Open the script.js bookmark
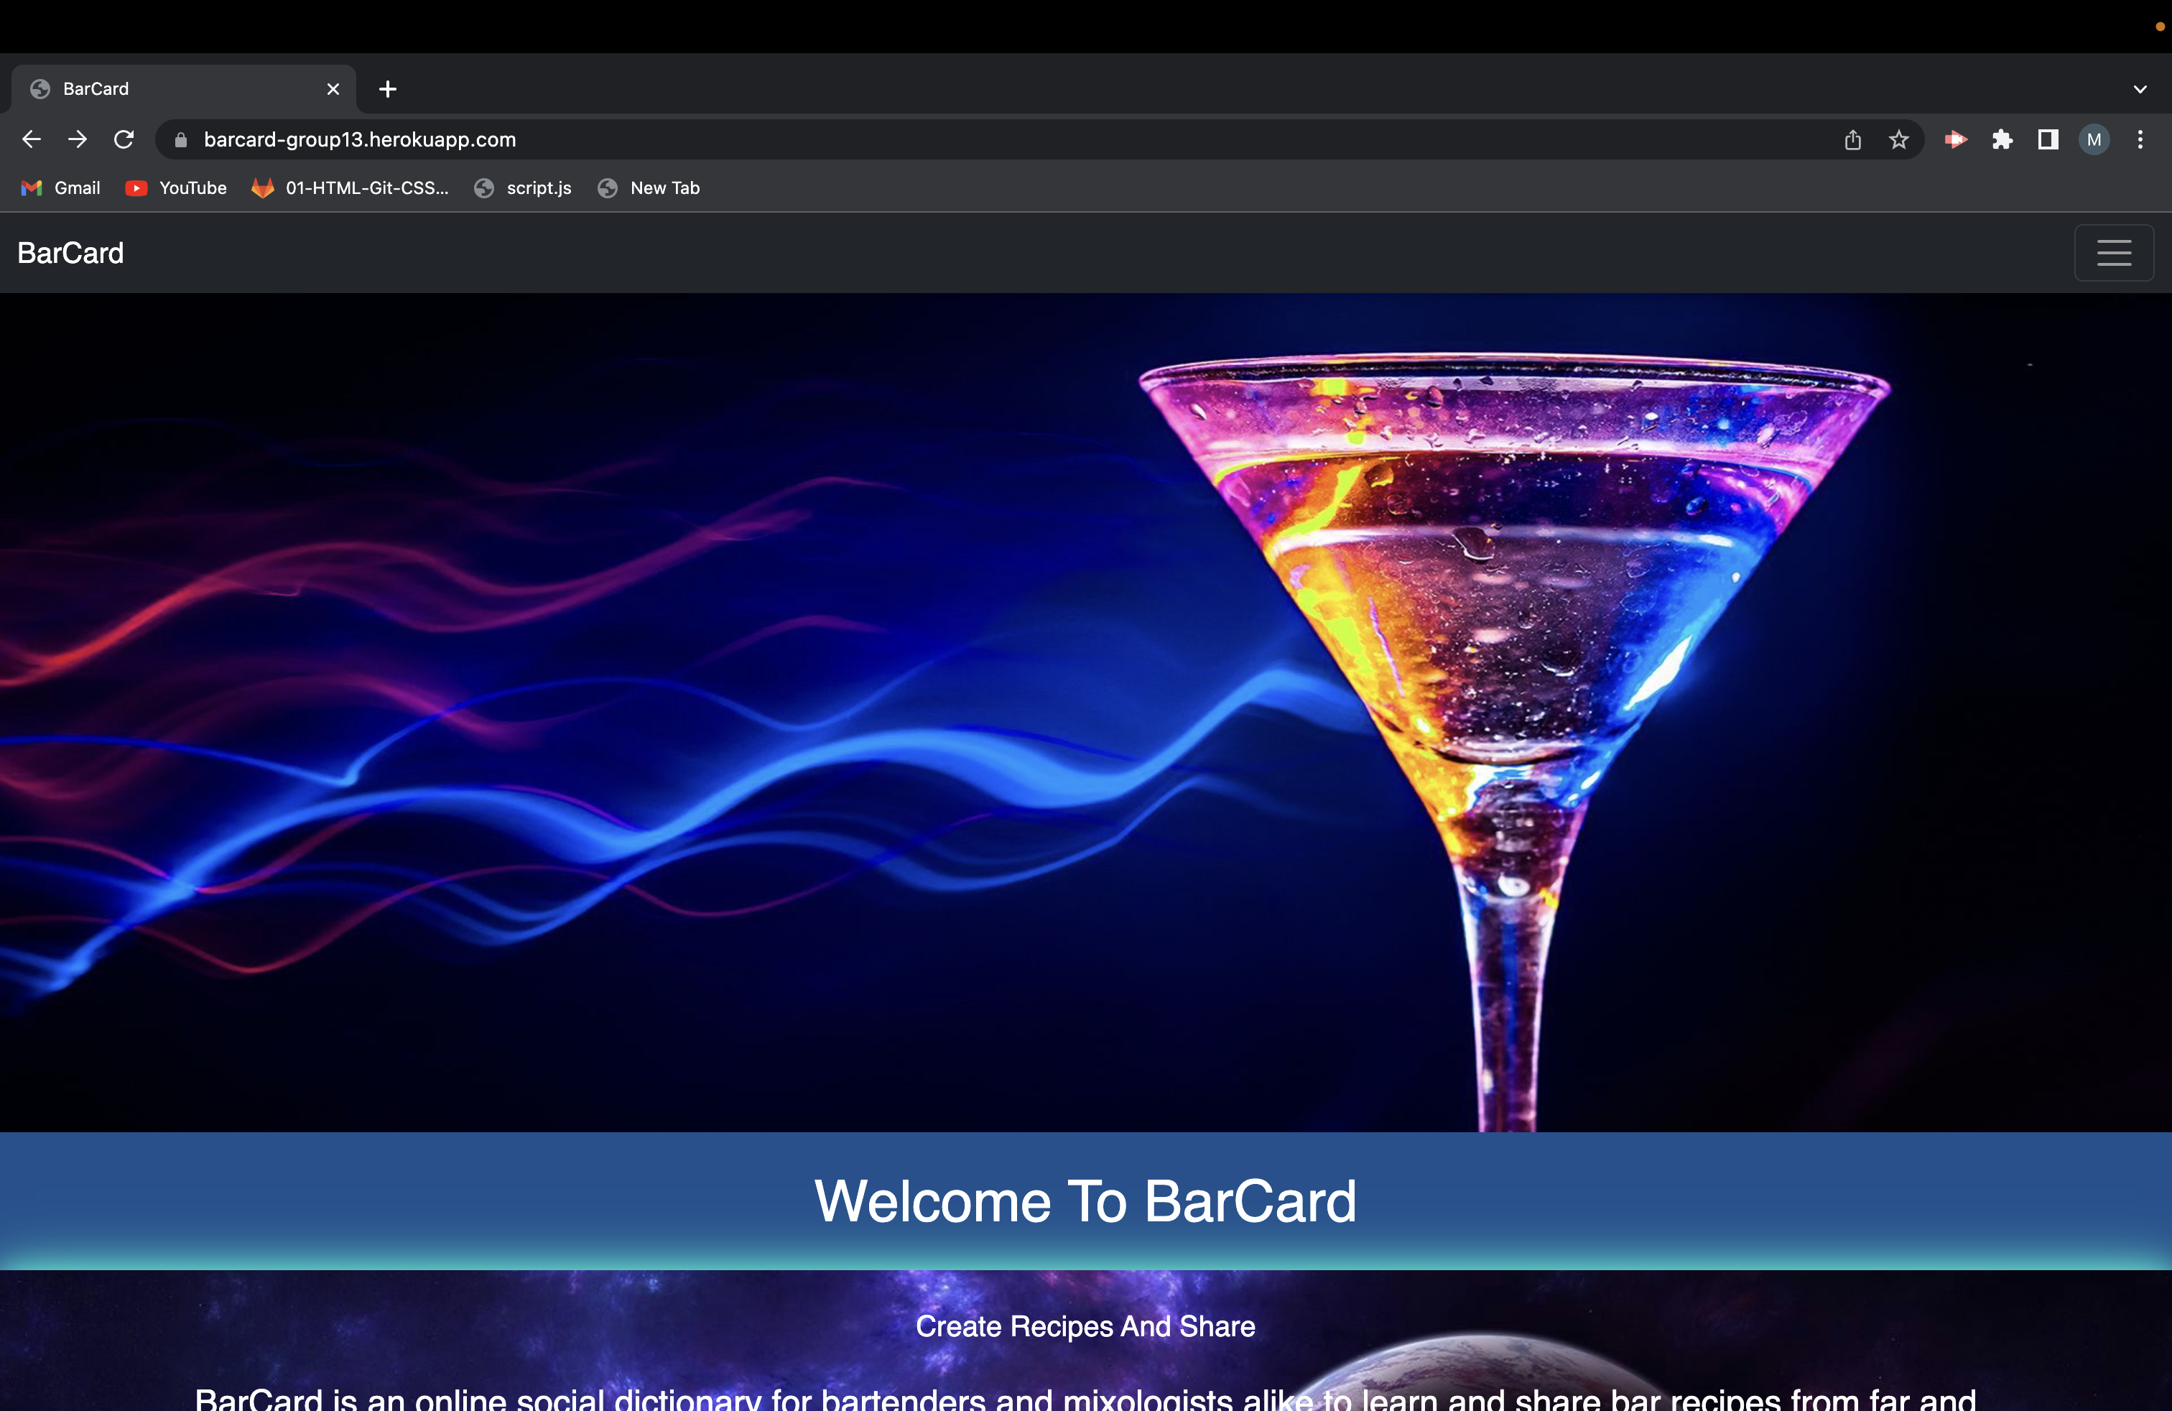The width and height of the screenshot is (2172, 1411). (x=523, y=188)
